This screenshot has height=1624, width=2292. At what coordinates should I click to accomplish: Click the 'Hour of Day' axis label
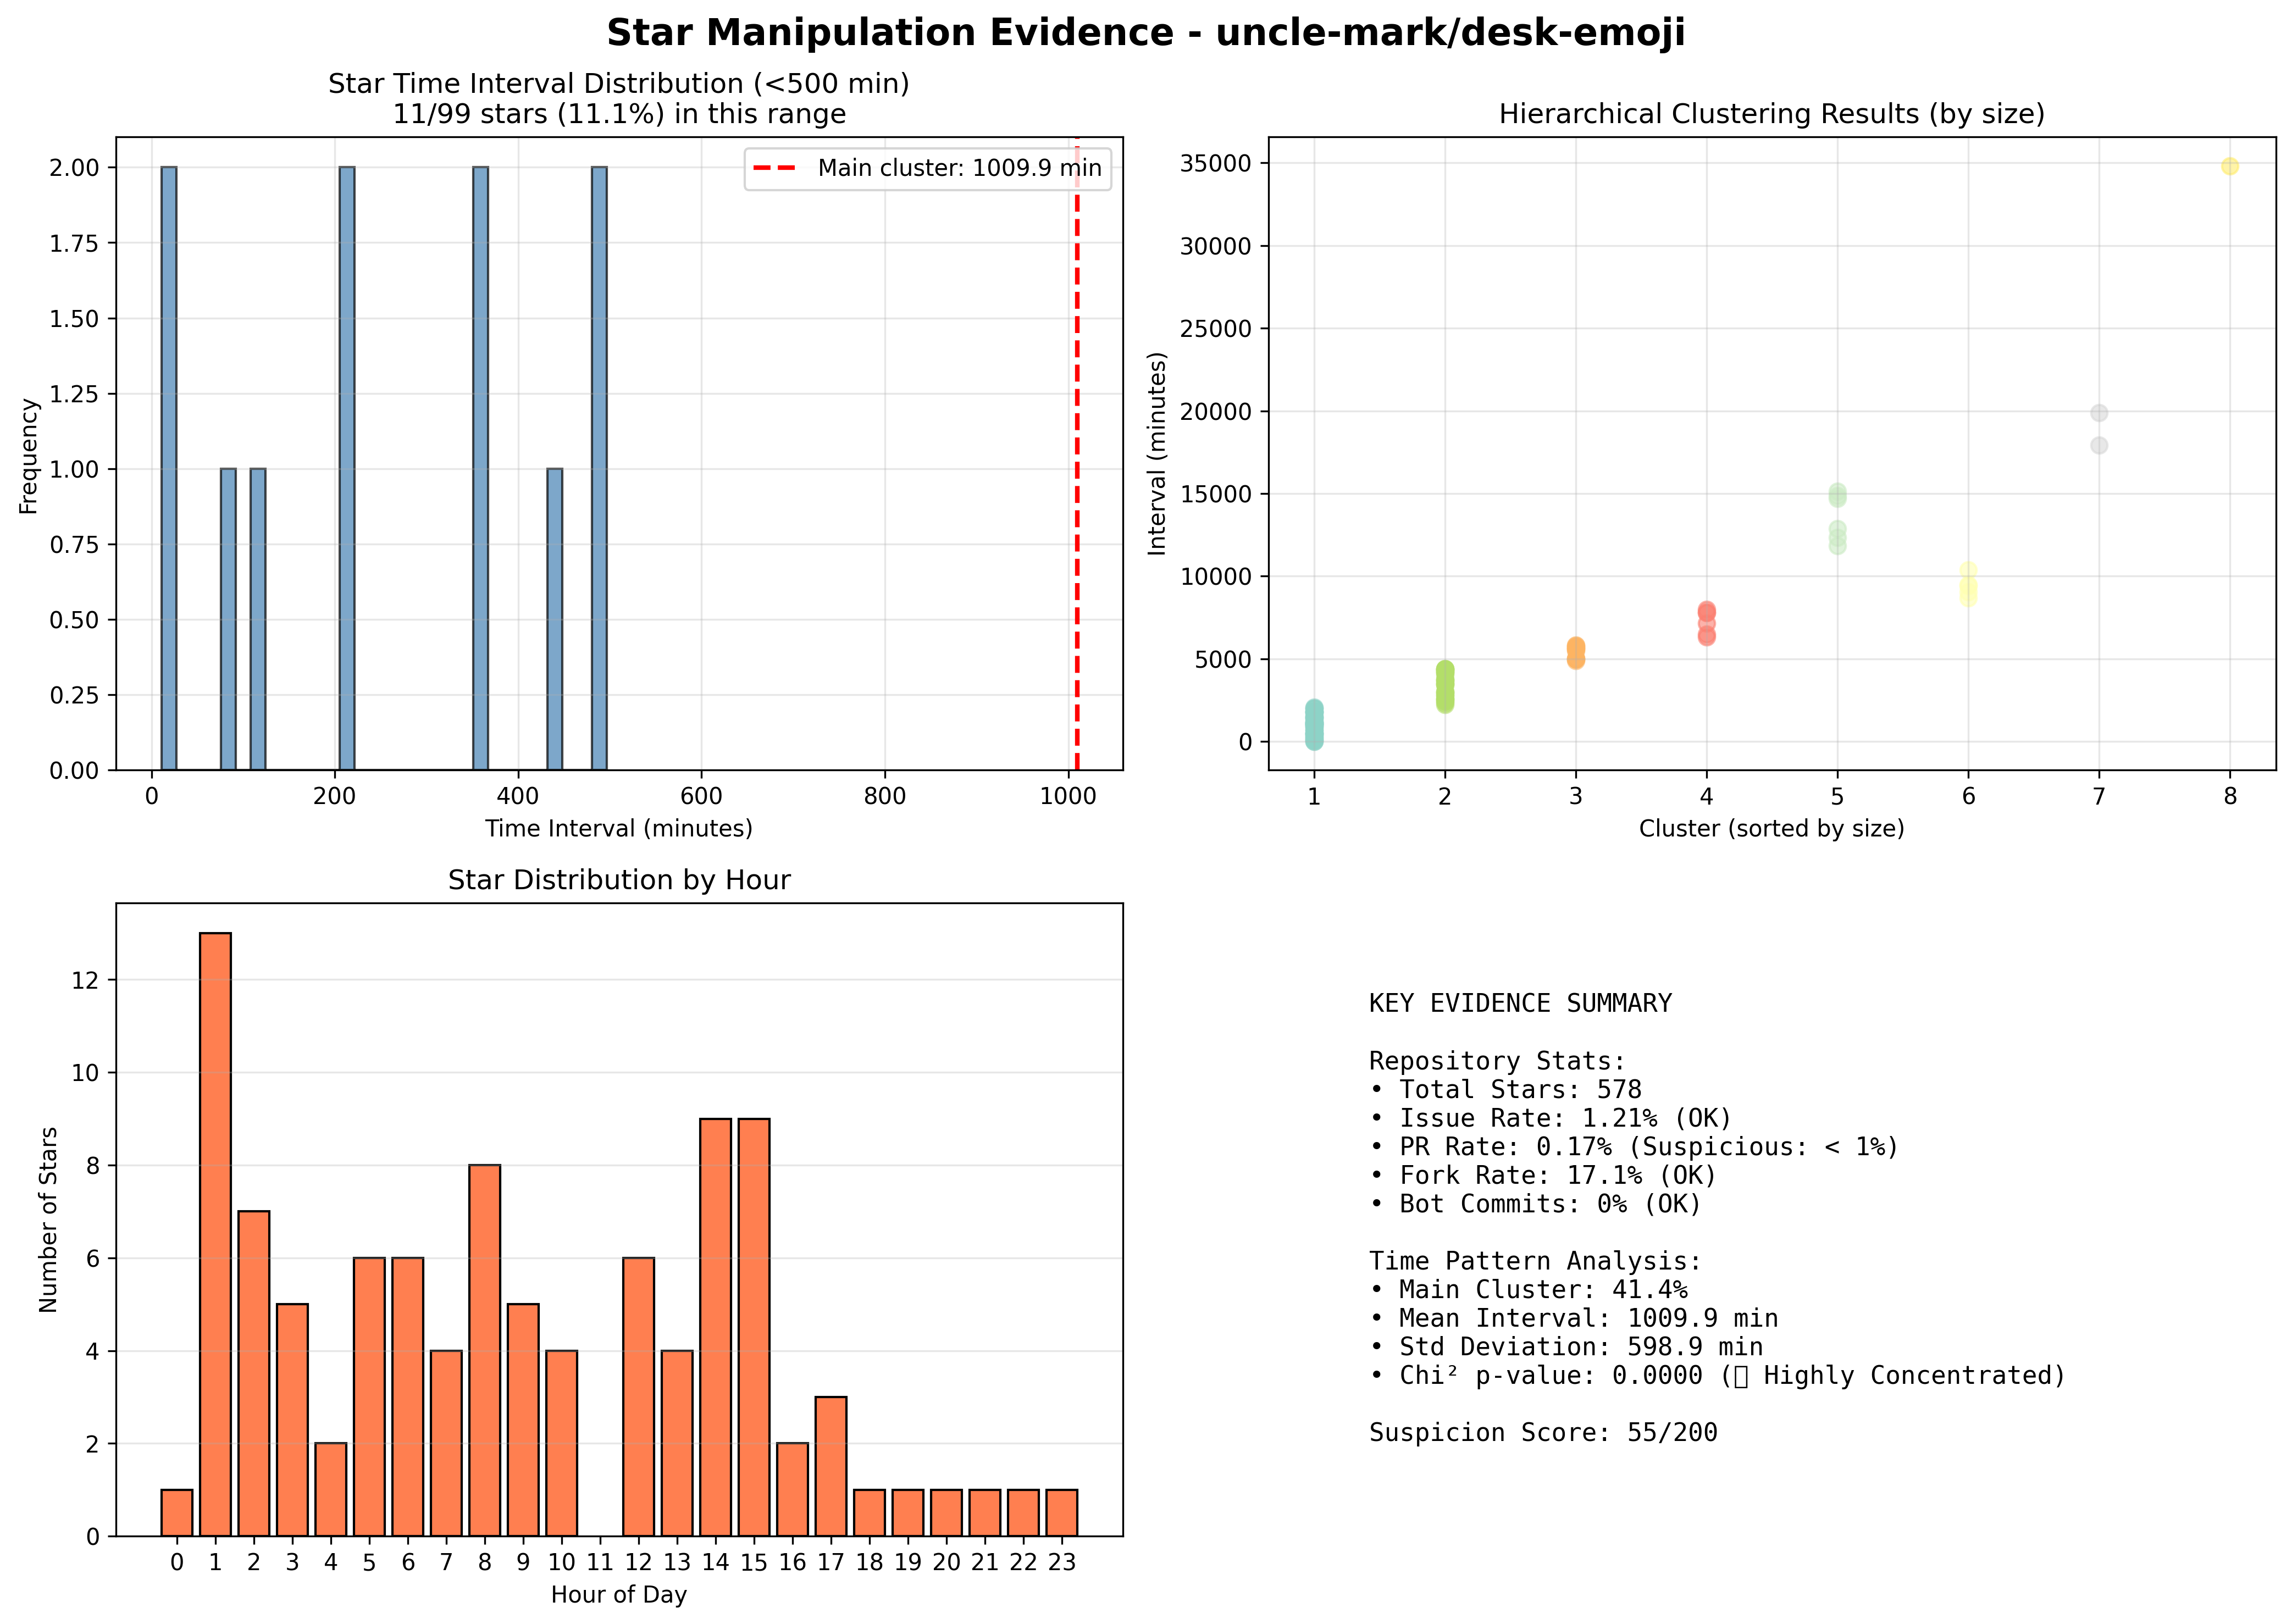tap(619, 1595)
